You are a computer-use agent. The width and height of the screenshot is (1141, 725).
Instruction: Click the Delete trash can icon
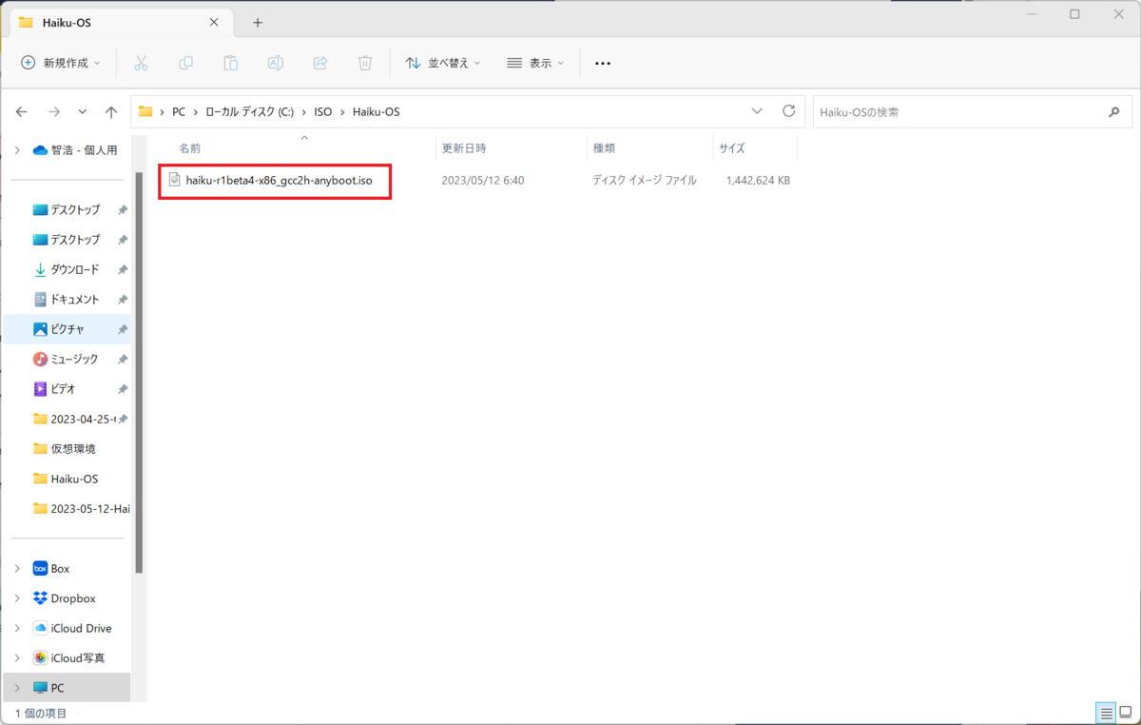(365, 63)
